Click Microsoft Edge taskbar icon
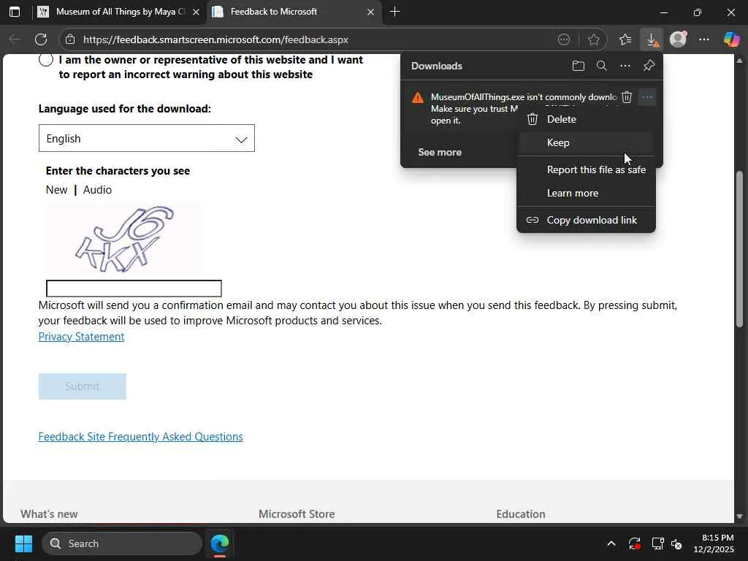 219,543
